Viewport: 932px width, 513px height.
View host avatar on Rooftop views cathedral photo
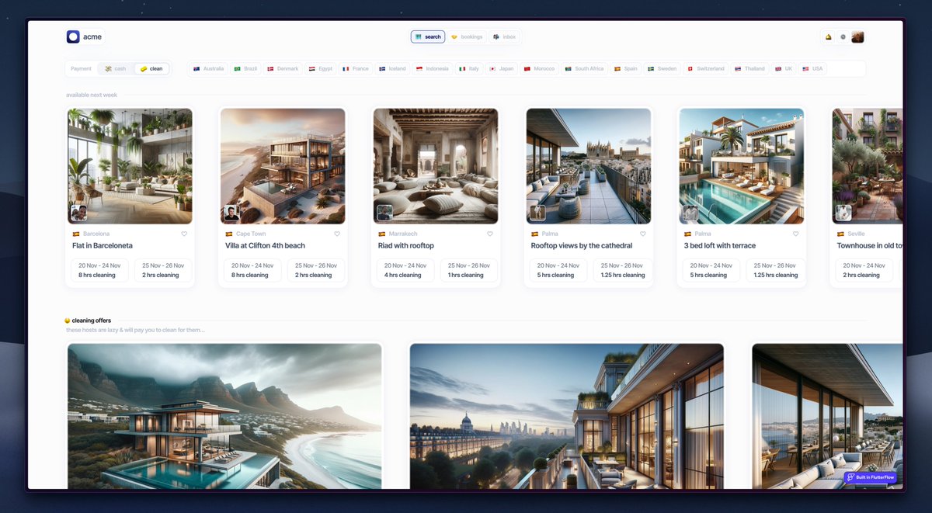coord(537,213)
